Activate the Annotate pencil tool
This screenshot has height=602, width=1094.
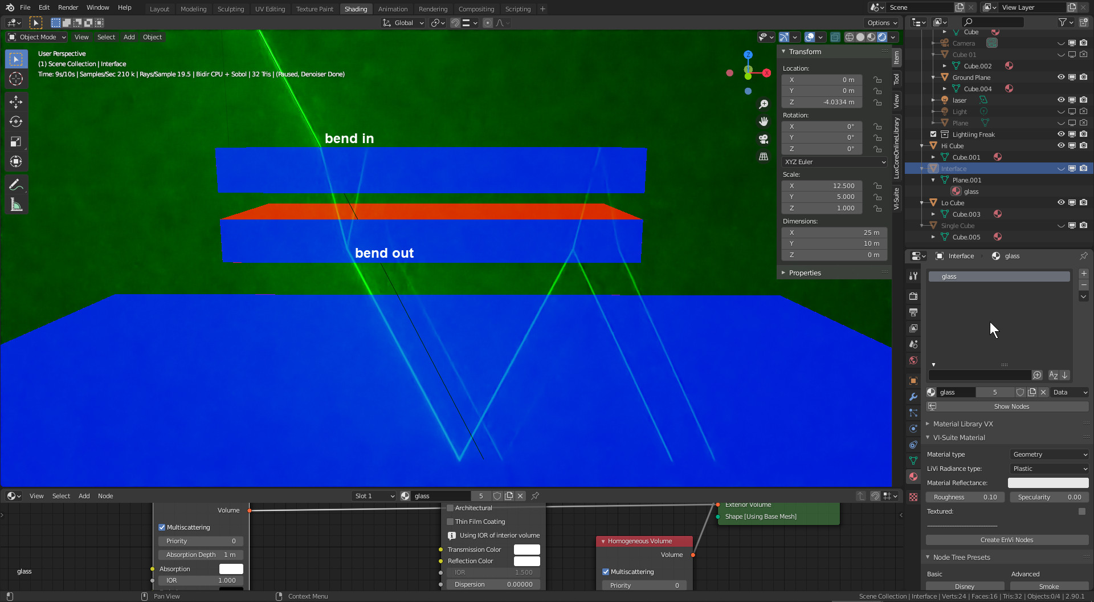pyautogui.click(x=16, y=185)
